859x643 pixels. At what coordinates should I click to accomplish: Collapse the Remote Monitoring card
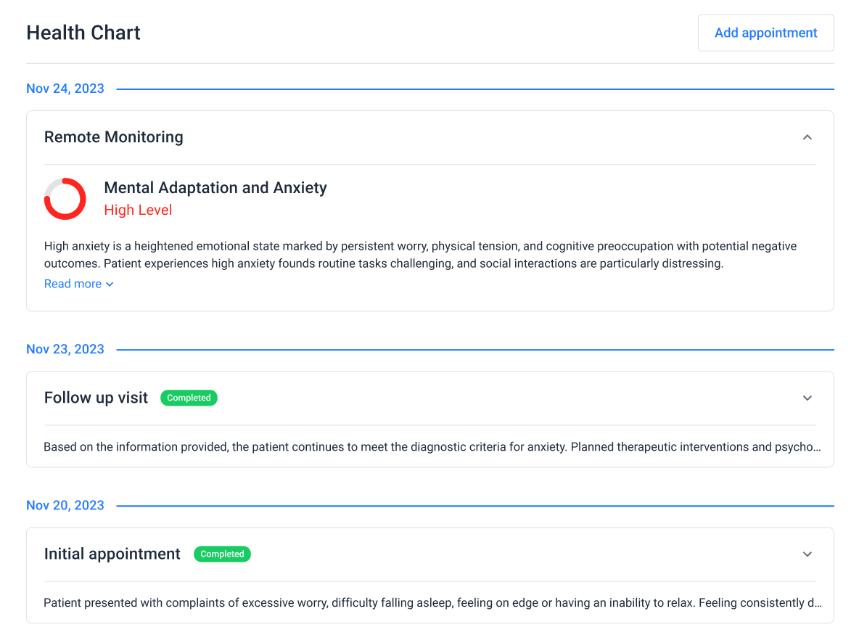tap(807, 137)
